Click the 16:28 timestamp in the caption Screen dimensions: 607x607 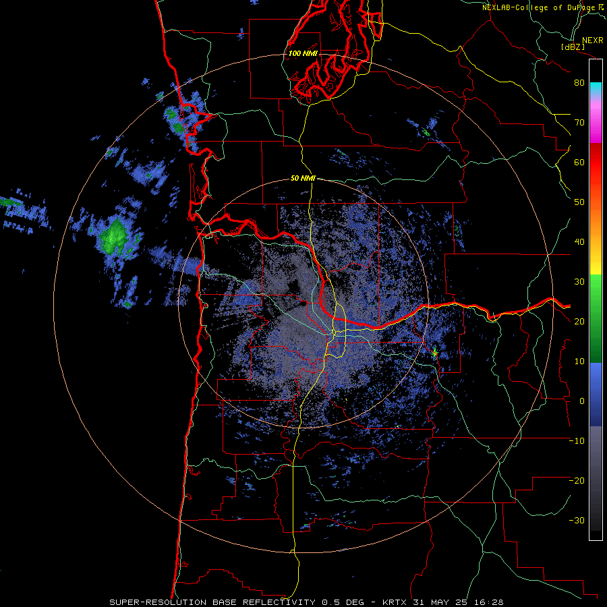[x=490, y=602]
